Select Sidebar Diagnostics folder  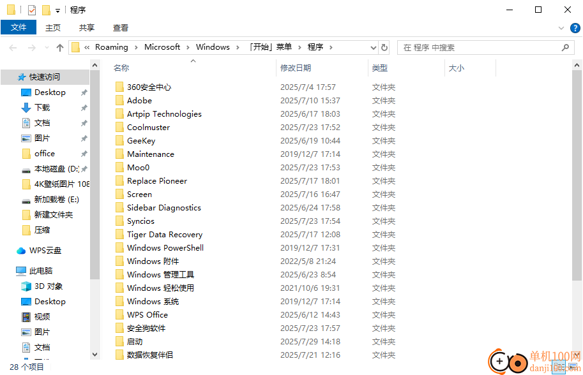coord(163,207)
